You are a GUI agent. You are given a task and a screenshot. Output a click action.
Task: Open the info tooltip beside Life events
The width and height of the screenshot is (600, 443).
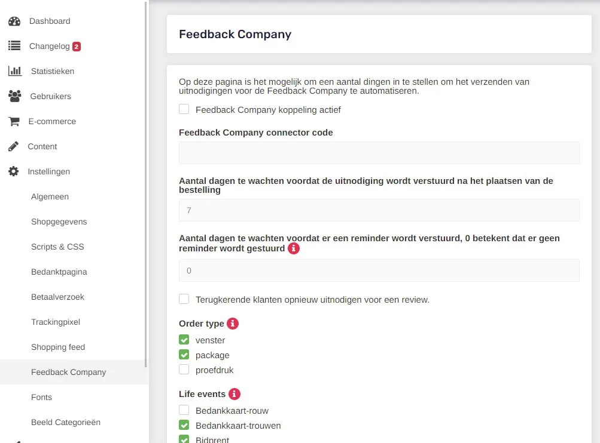(x=234, y=393)
